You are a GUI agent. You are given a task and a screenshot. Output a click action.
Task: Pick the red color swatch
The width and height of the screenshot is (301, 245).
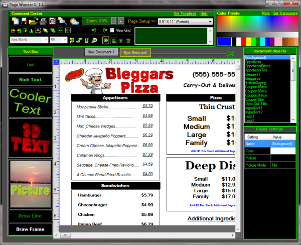(x=243, y=42)
